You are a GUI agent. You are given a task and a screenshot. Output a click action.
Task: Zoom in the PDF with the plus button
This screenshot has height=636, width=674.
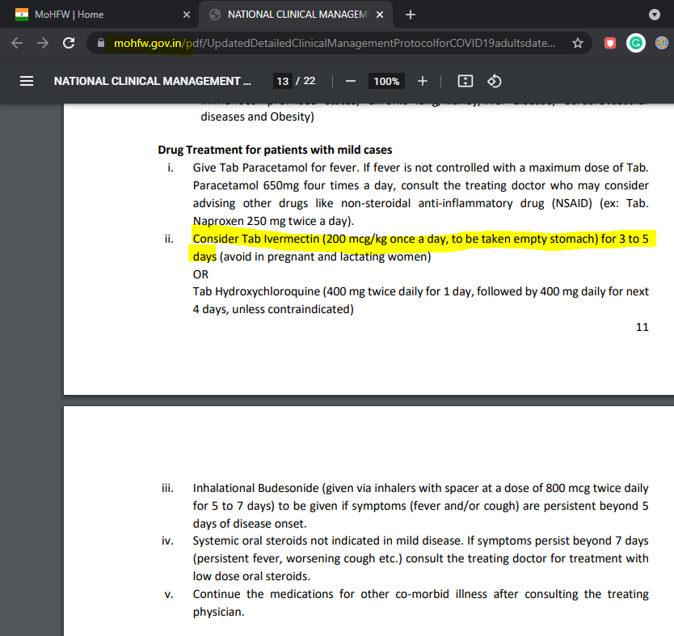click(423, 81)
